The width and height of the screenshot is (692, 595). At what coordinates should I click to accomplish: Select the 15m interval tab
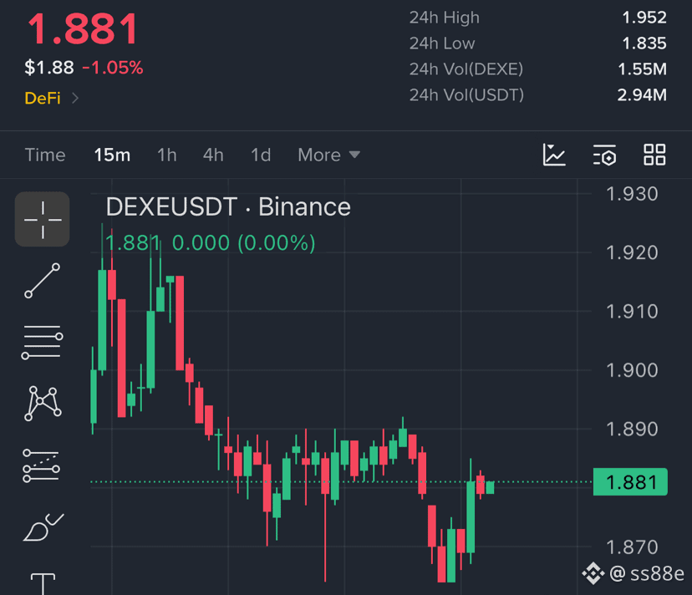(112, 155)
